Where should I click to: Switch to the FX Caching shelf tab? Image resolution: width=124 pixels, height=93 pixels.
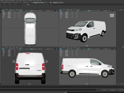click(x=23, y=5)
